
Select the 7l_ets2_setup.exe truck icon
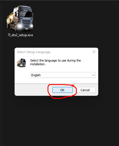20,18
